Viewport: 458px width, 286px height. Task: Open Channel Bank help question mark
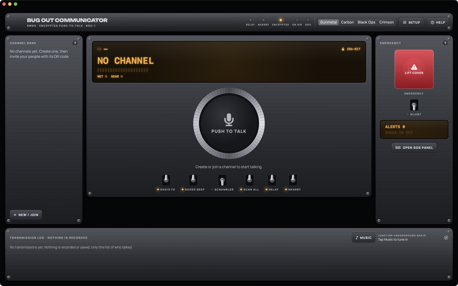[x=75, y=43]
